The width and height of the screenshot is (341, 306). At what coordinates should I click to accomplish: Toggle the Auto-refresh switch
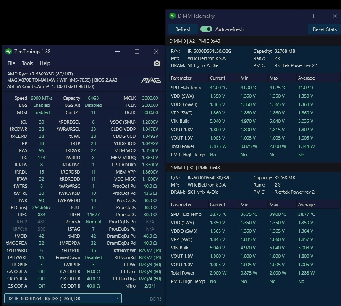pyautogui.click(x=206, y=29)
